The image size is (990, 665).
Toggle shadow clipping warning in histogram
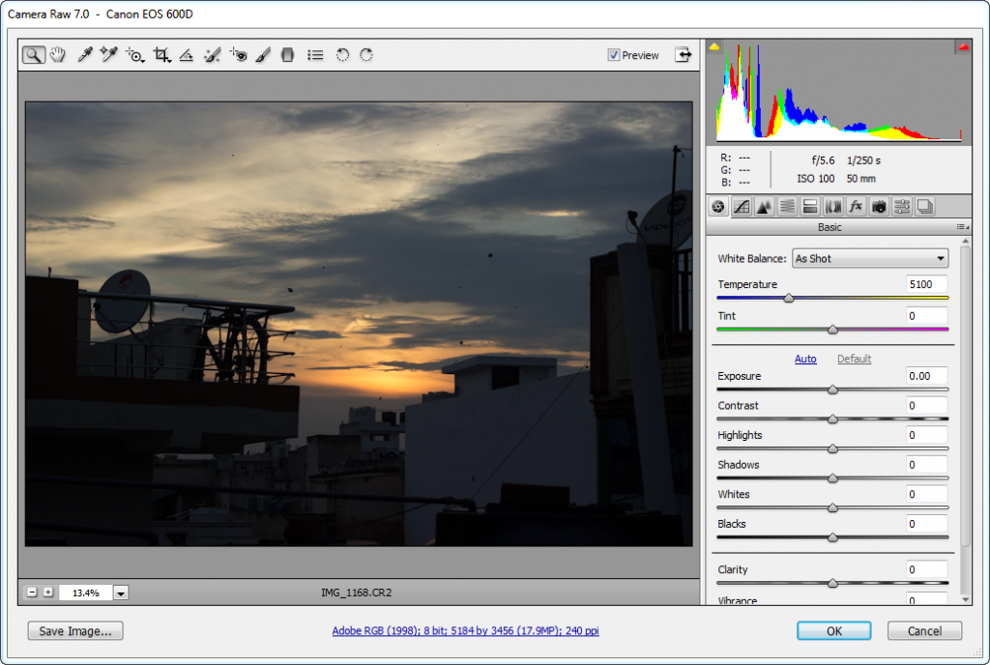[714, 45]
